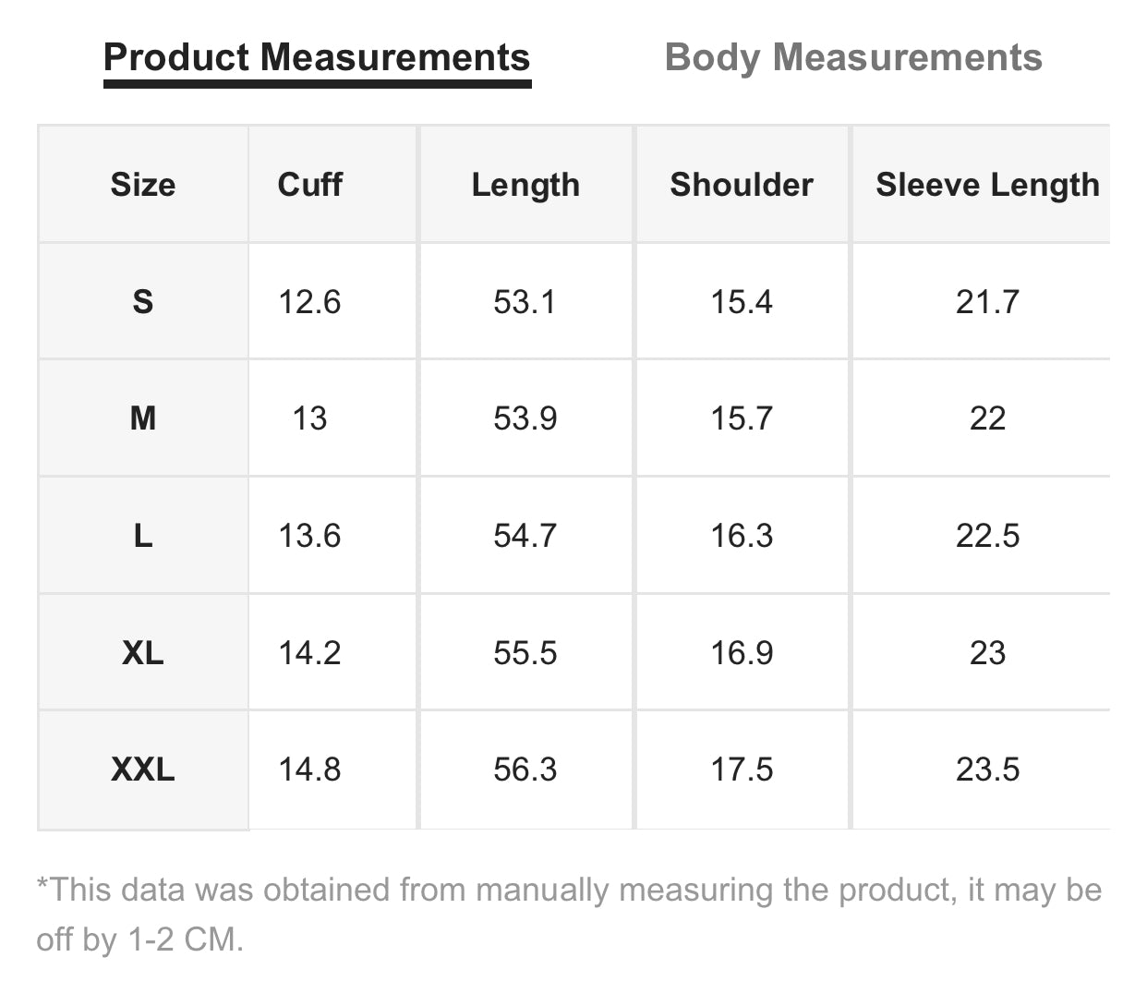Click the sleeve length value 23.5 cell
Image resolution: width=1147 pixels, height=1006 pixels.
coord(987,770)
